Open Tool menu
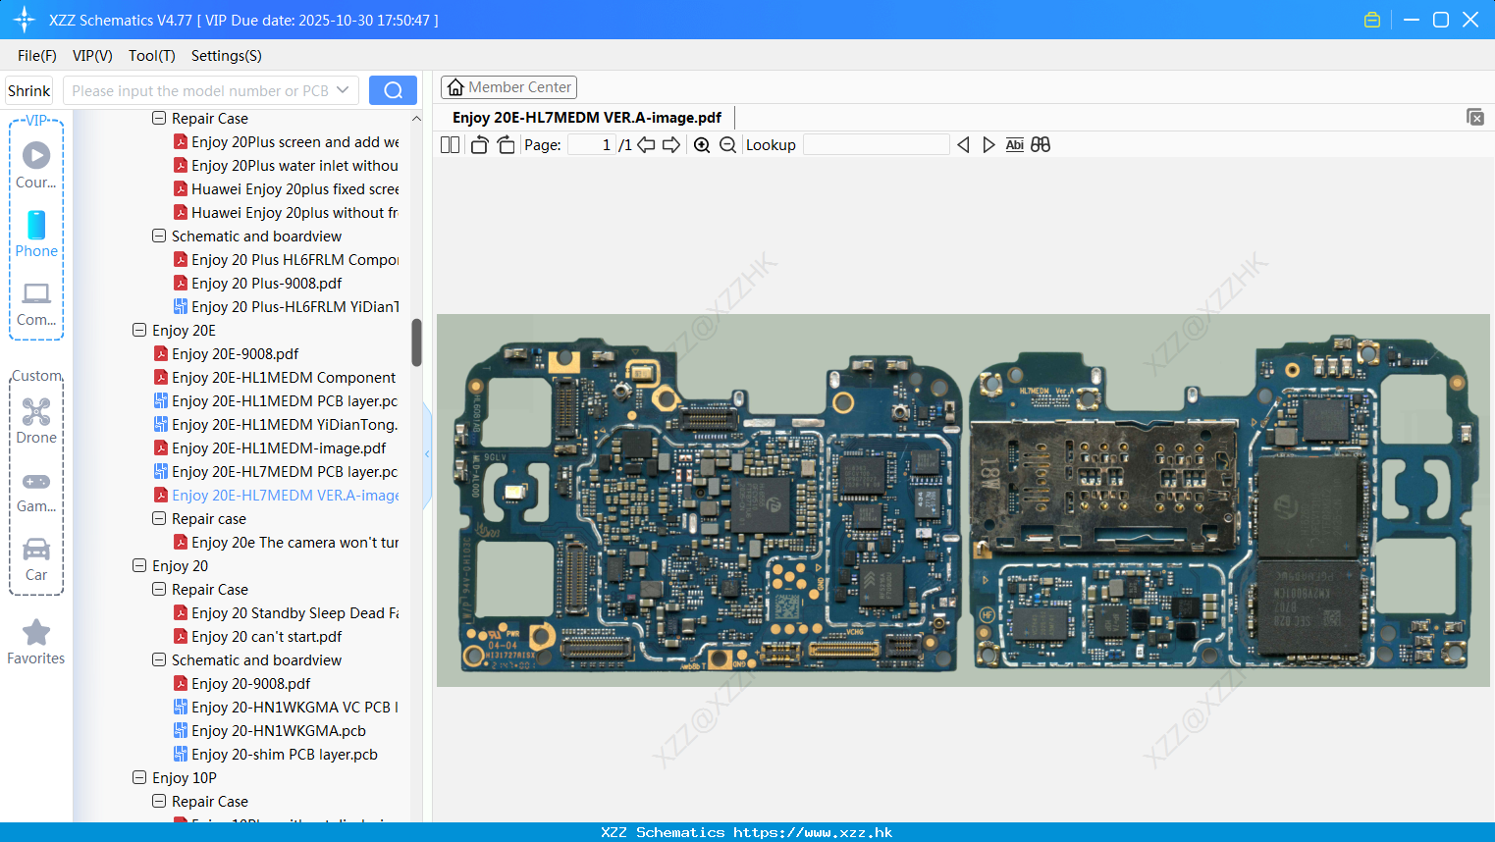 tap(152, 56)
